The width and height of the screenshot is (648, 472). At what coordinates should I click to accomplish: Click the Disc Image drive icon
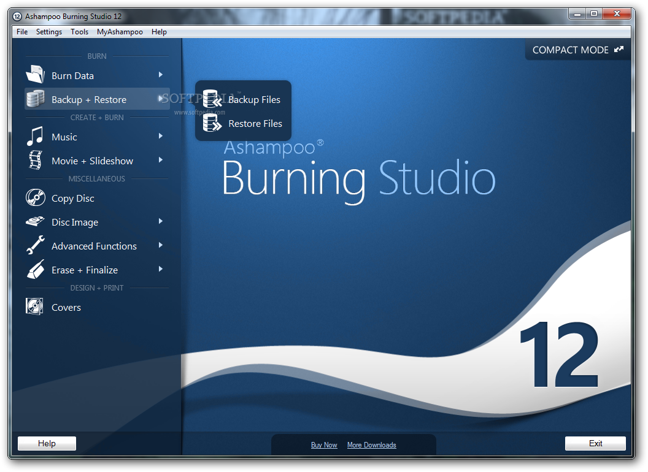35,221
